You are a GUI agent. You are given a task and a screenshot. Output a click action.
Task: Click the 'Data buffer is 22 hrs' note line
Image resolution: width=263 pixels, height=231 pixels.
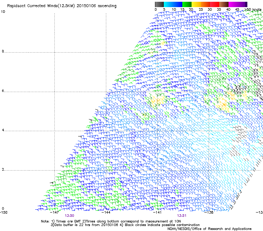[x=125, y=225]
